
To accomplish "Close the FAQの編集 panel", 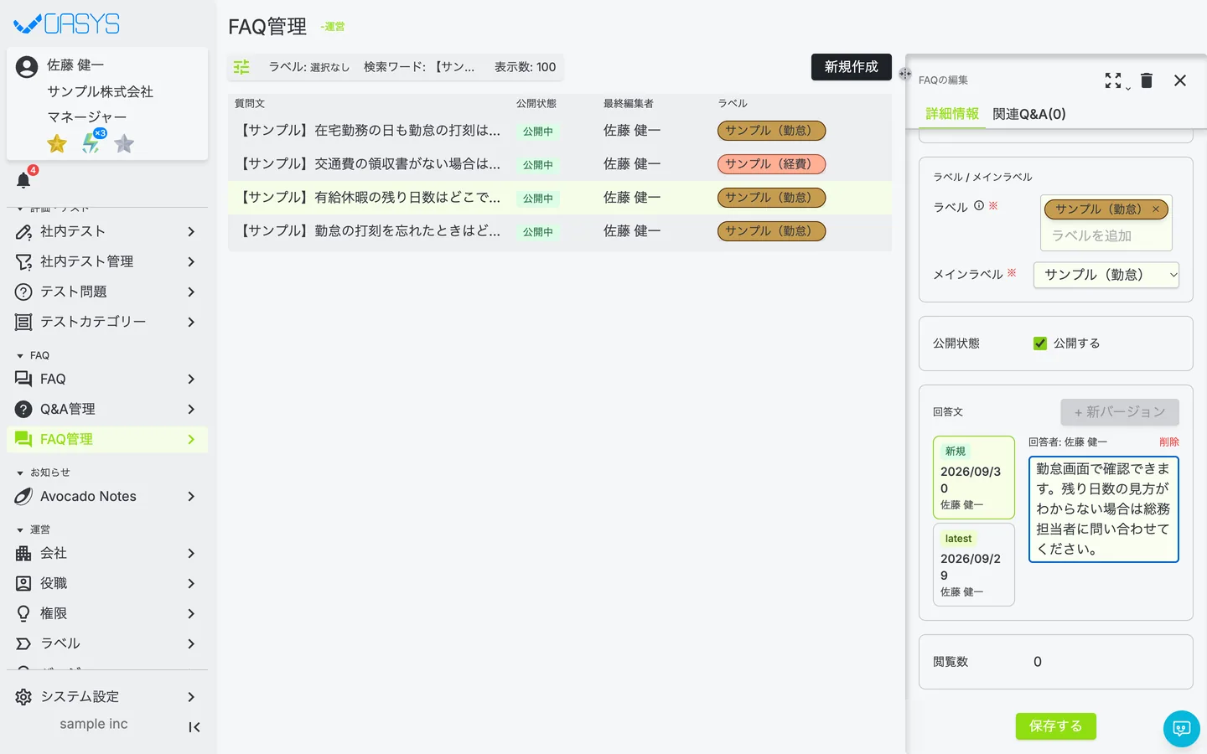I will coord(1180,80).
